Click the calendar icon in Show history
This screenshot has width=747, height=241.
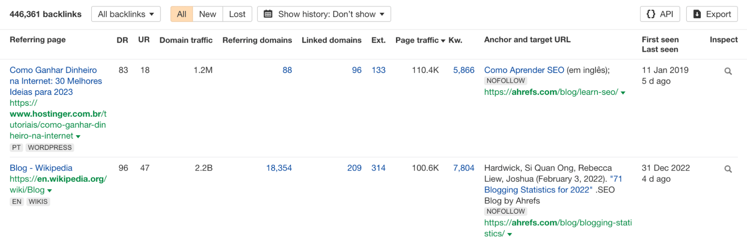(x=268, y=14)
